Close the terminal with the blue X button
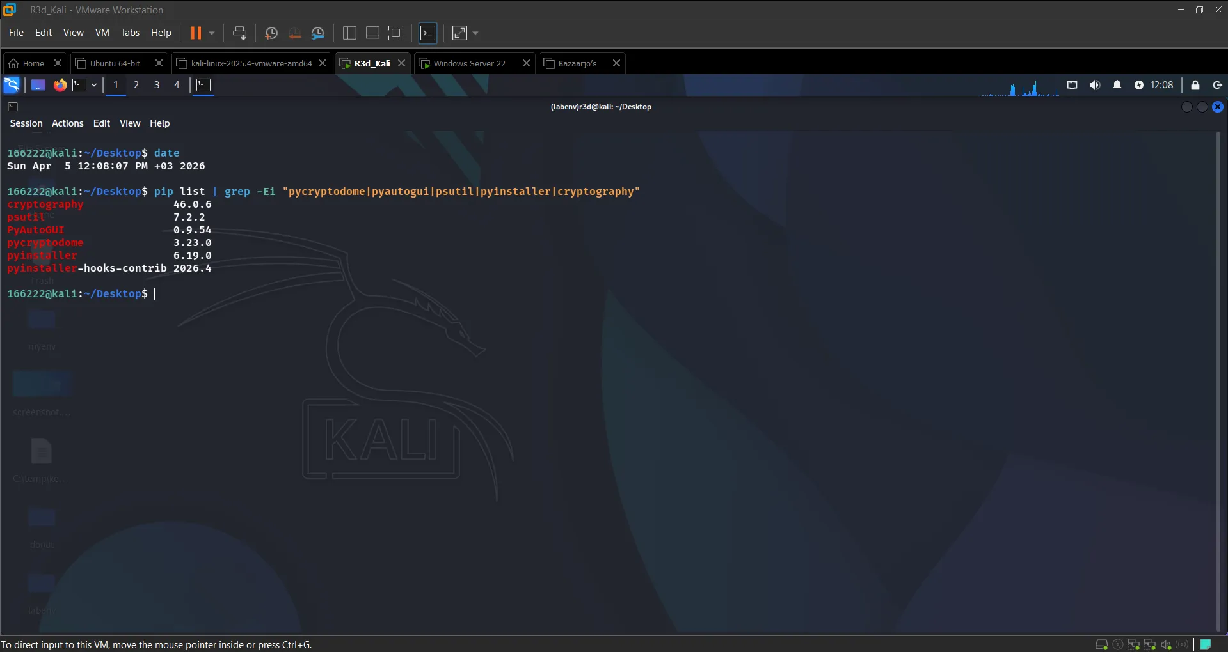 click(1218, 107)
